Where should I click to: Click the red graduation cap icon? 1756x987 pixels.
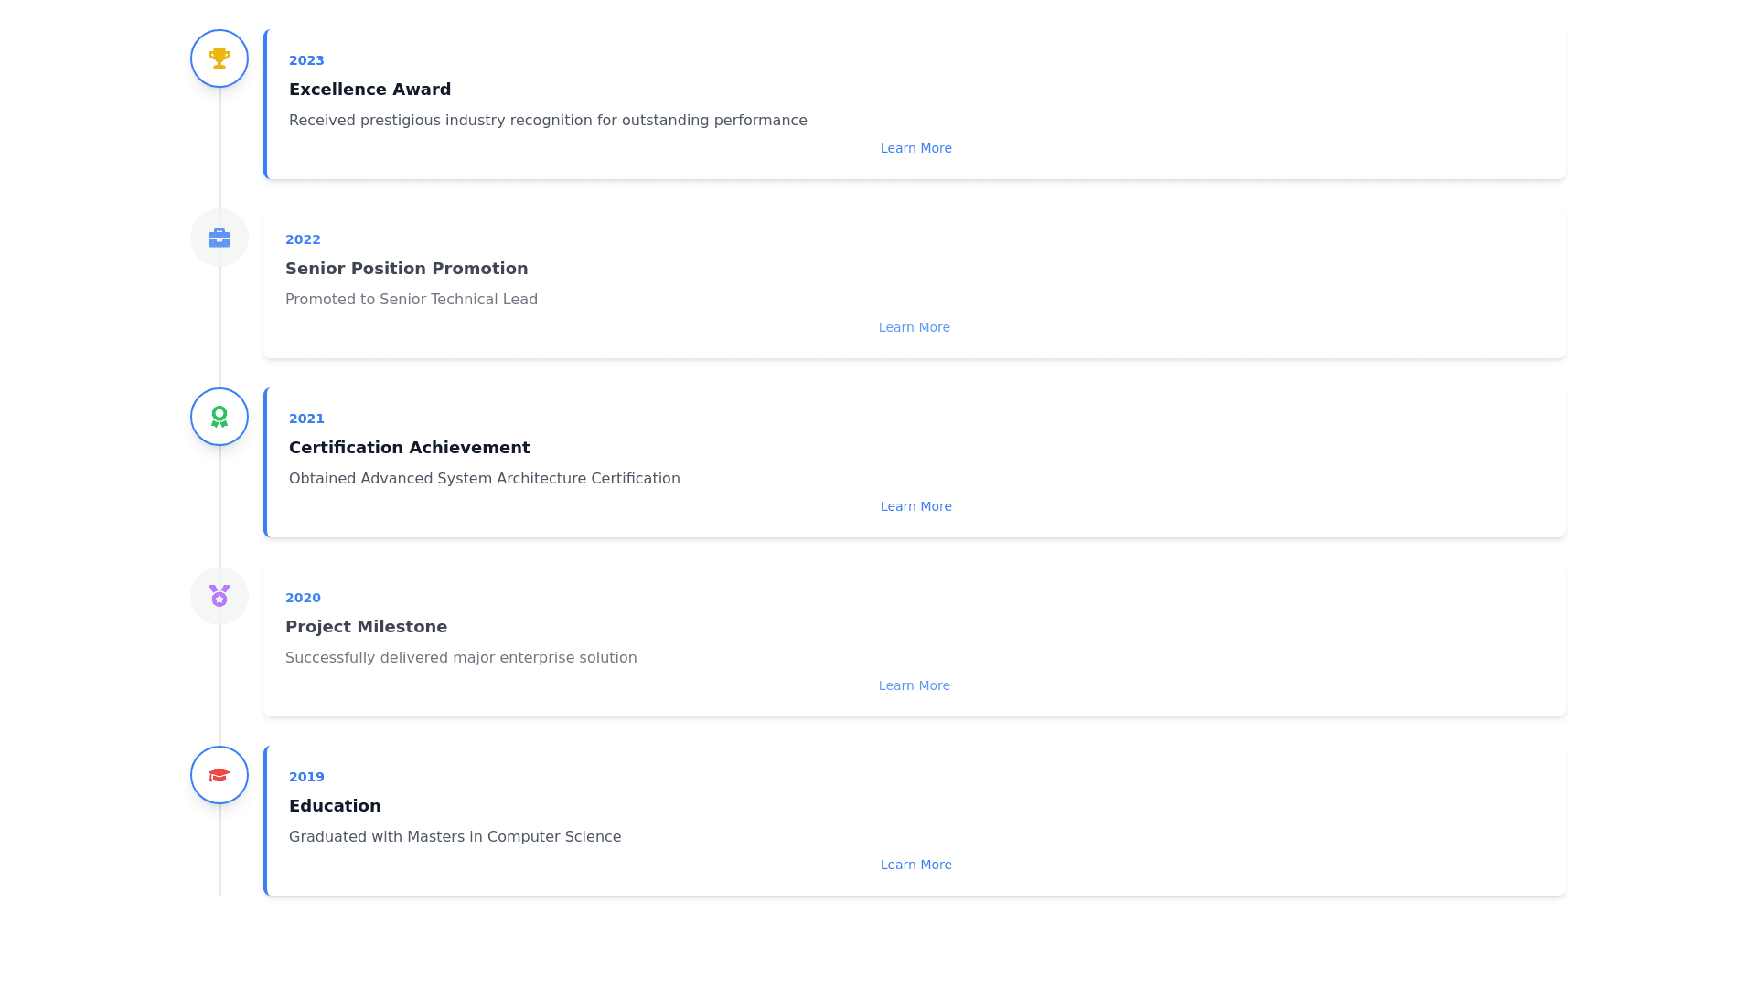point(219,775)
